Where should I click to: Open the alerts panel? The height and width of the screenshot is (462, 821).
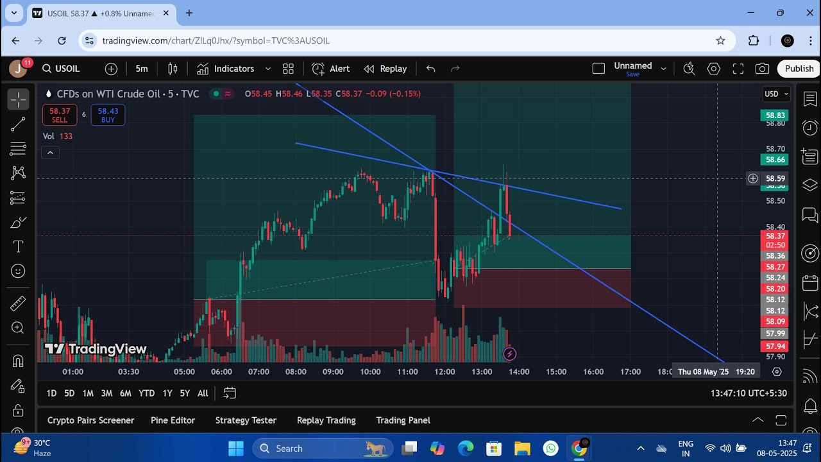tap(810, 128)
